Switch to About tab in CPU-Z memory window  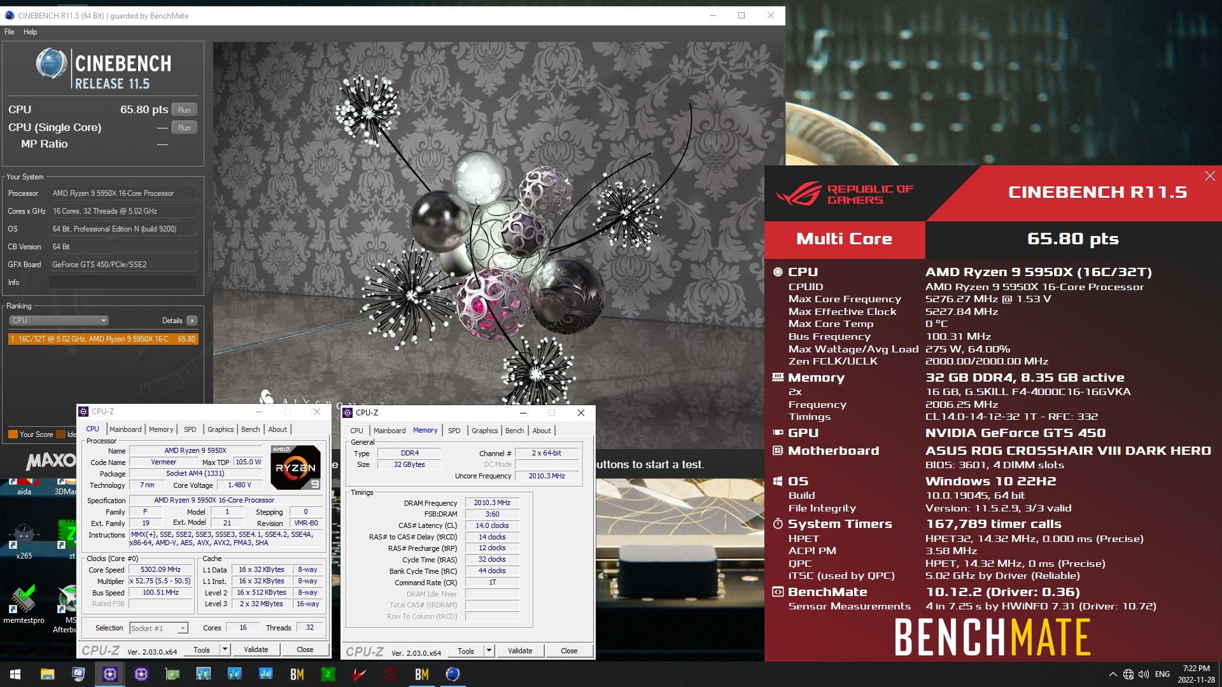point(542,431)
